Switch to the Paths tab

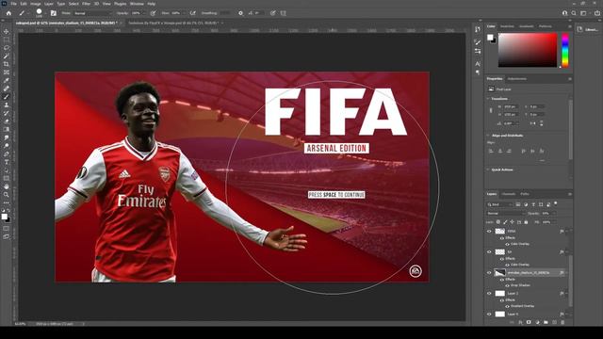click(x=525, y=194)
